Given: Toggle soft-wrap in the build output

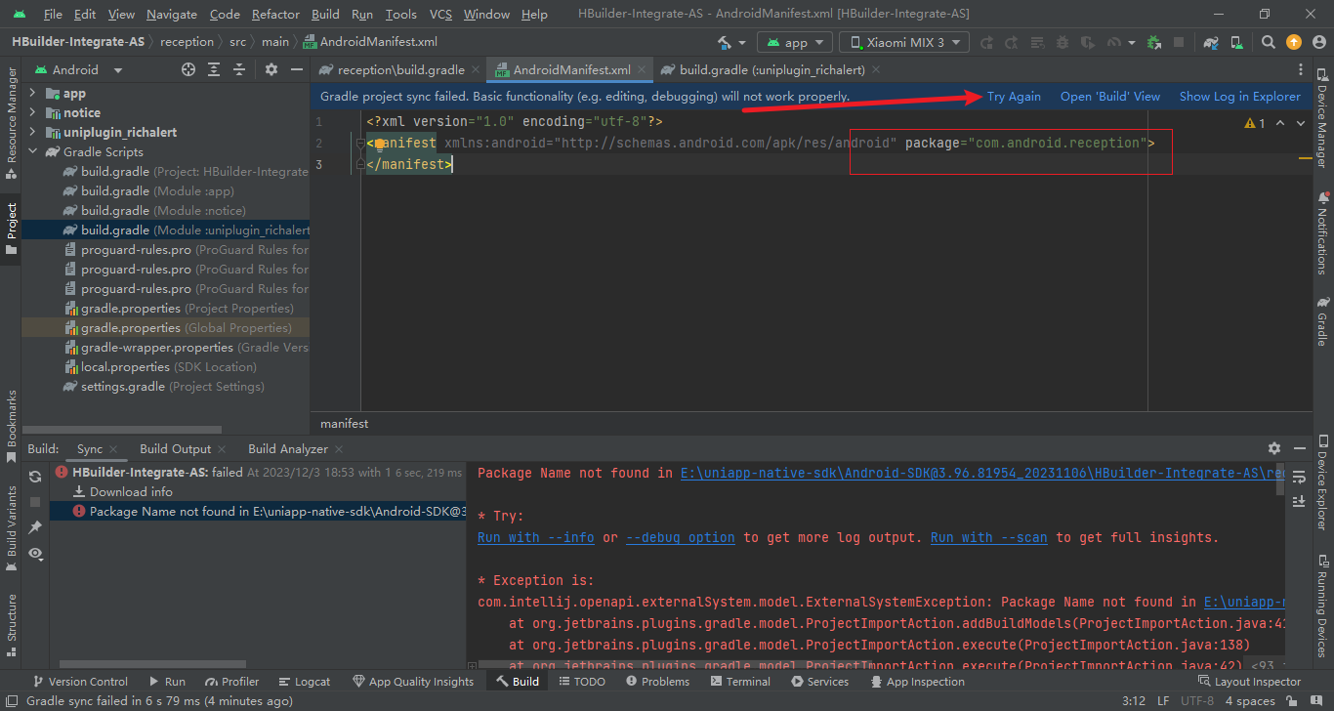Looking at the screenshot, I should tap(1299, 477).
